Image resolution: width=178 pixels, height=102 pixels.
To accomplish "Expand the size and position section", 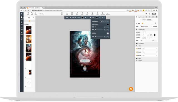I will click(146, 43).
